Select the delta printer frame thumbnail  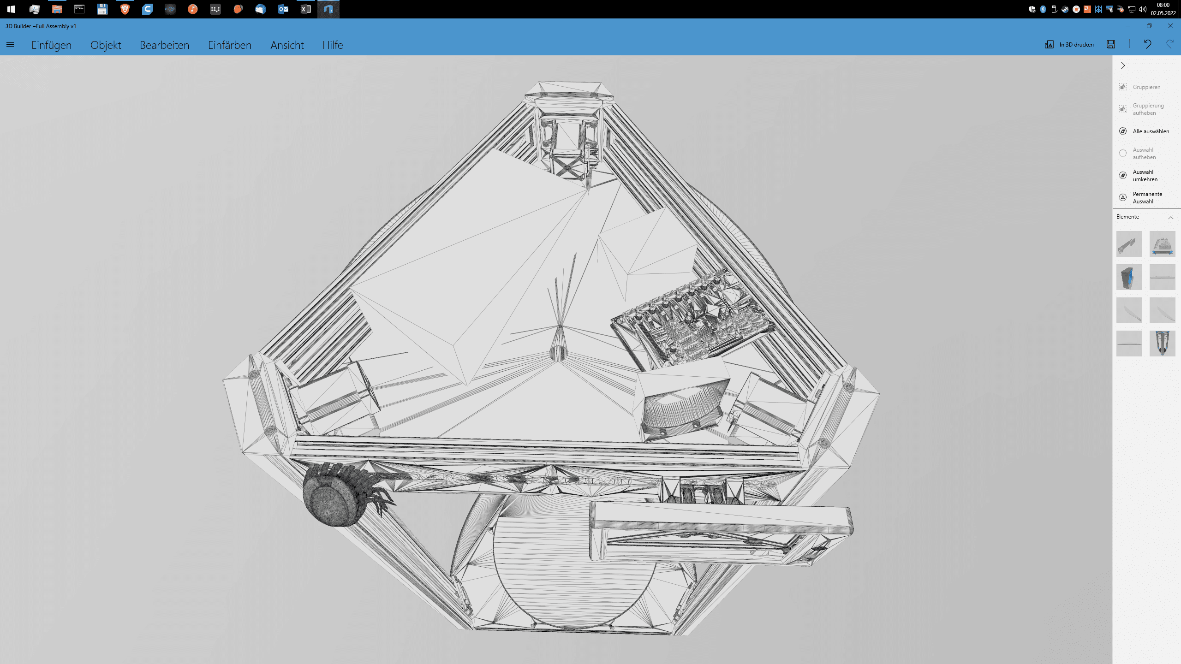[x=1162, y=344]
